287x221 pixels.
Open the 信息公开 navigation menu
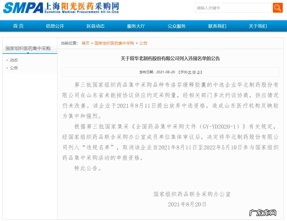point(55,26)
